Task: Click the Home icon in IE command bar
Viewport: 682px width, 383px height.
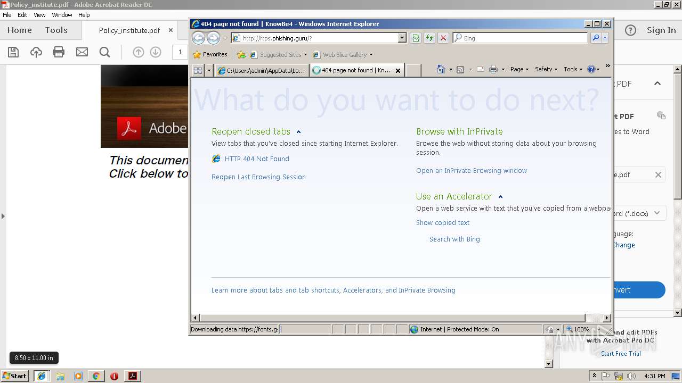Action: 441,69
